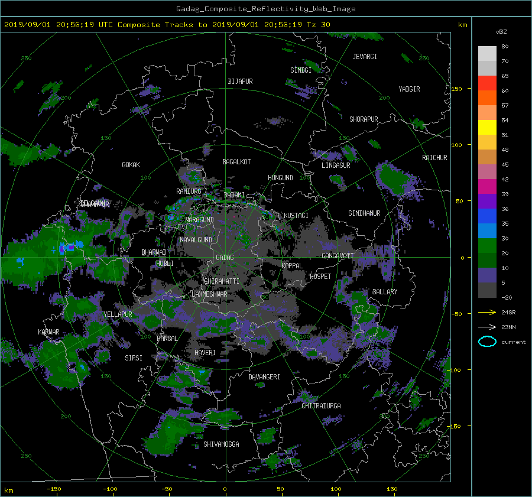The width and height of the screenshot is (532, 497).
Task: Click the SINDHANUR label
Action: [x=364, y=213]
